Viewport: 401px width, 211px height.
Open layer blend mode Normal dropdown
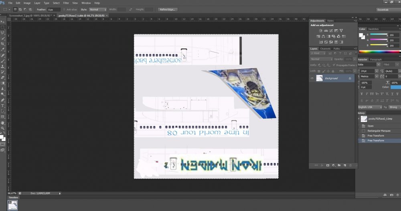coord(321,59)
